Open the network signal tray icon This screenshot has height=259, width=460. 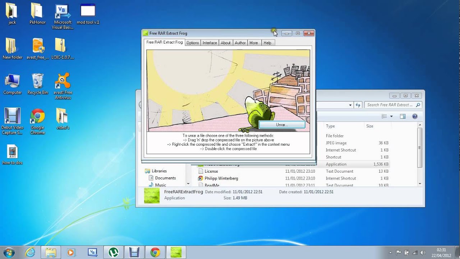415,253
